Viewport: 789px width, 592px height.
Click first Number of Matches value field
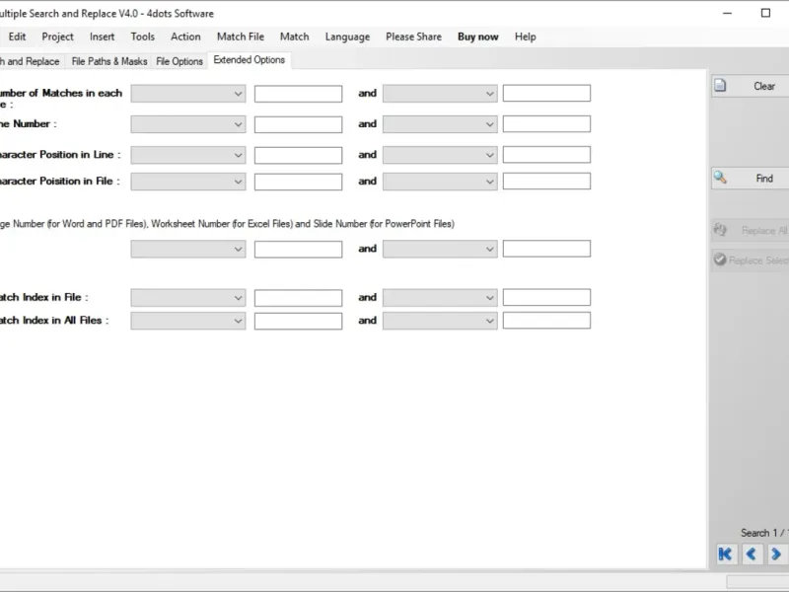[x=299, y=94]
